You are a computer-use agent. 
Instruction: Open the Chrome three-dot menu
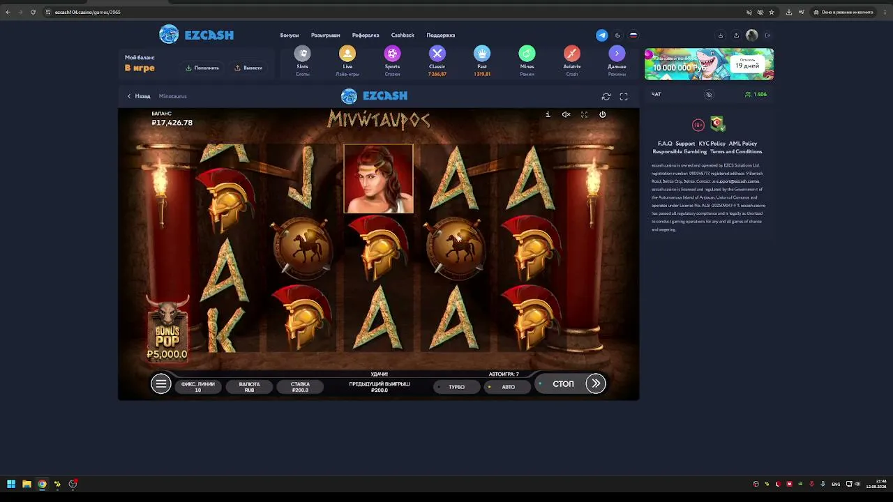[885, 12]
